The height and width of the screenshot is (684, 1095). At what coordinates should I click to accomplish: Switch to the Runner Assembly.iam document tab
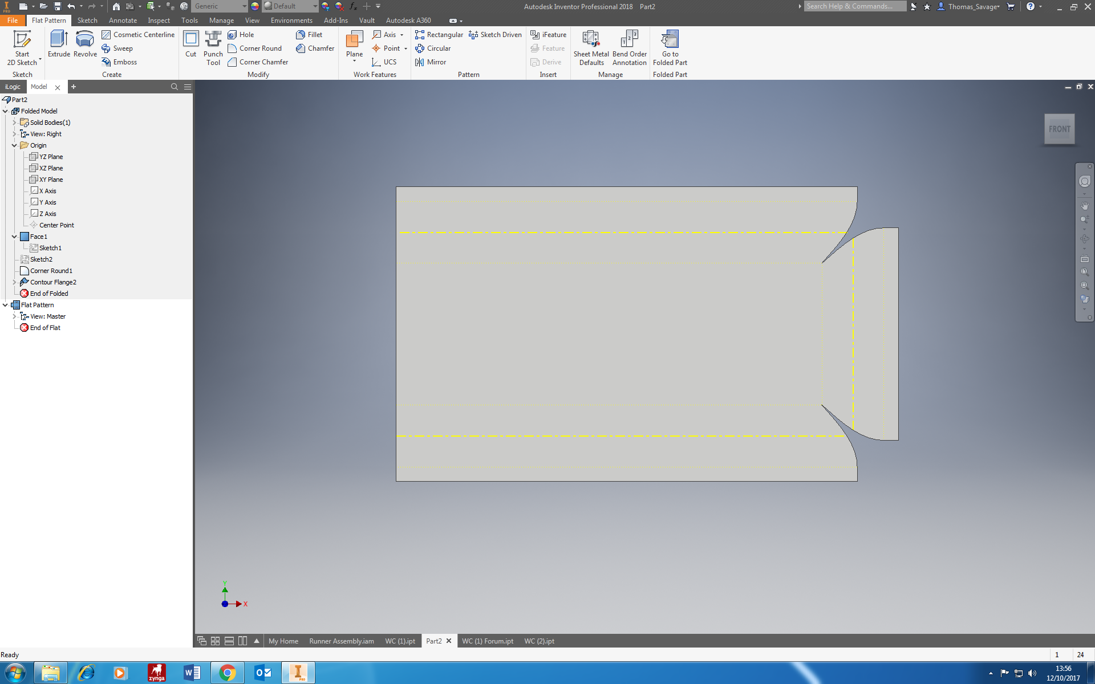point(341,641)
